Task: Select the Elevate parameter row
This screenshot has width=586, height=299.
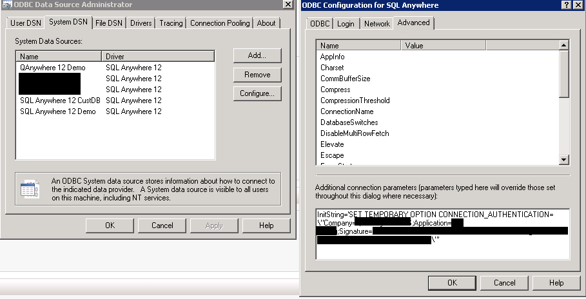Action: 332,144
